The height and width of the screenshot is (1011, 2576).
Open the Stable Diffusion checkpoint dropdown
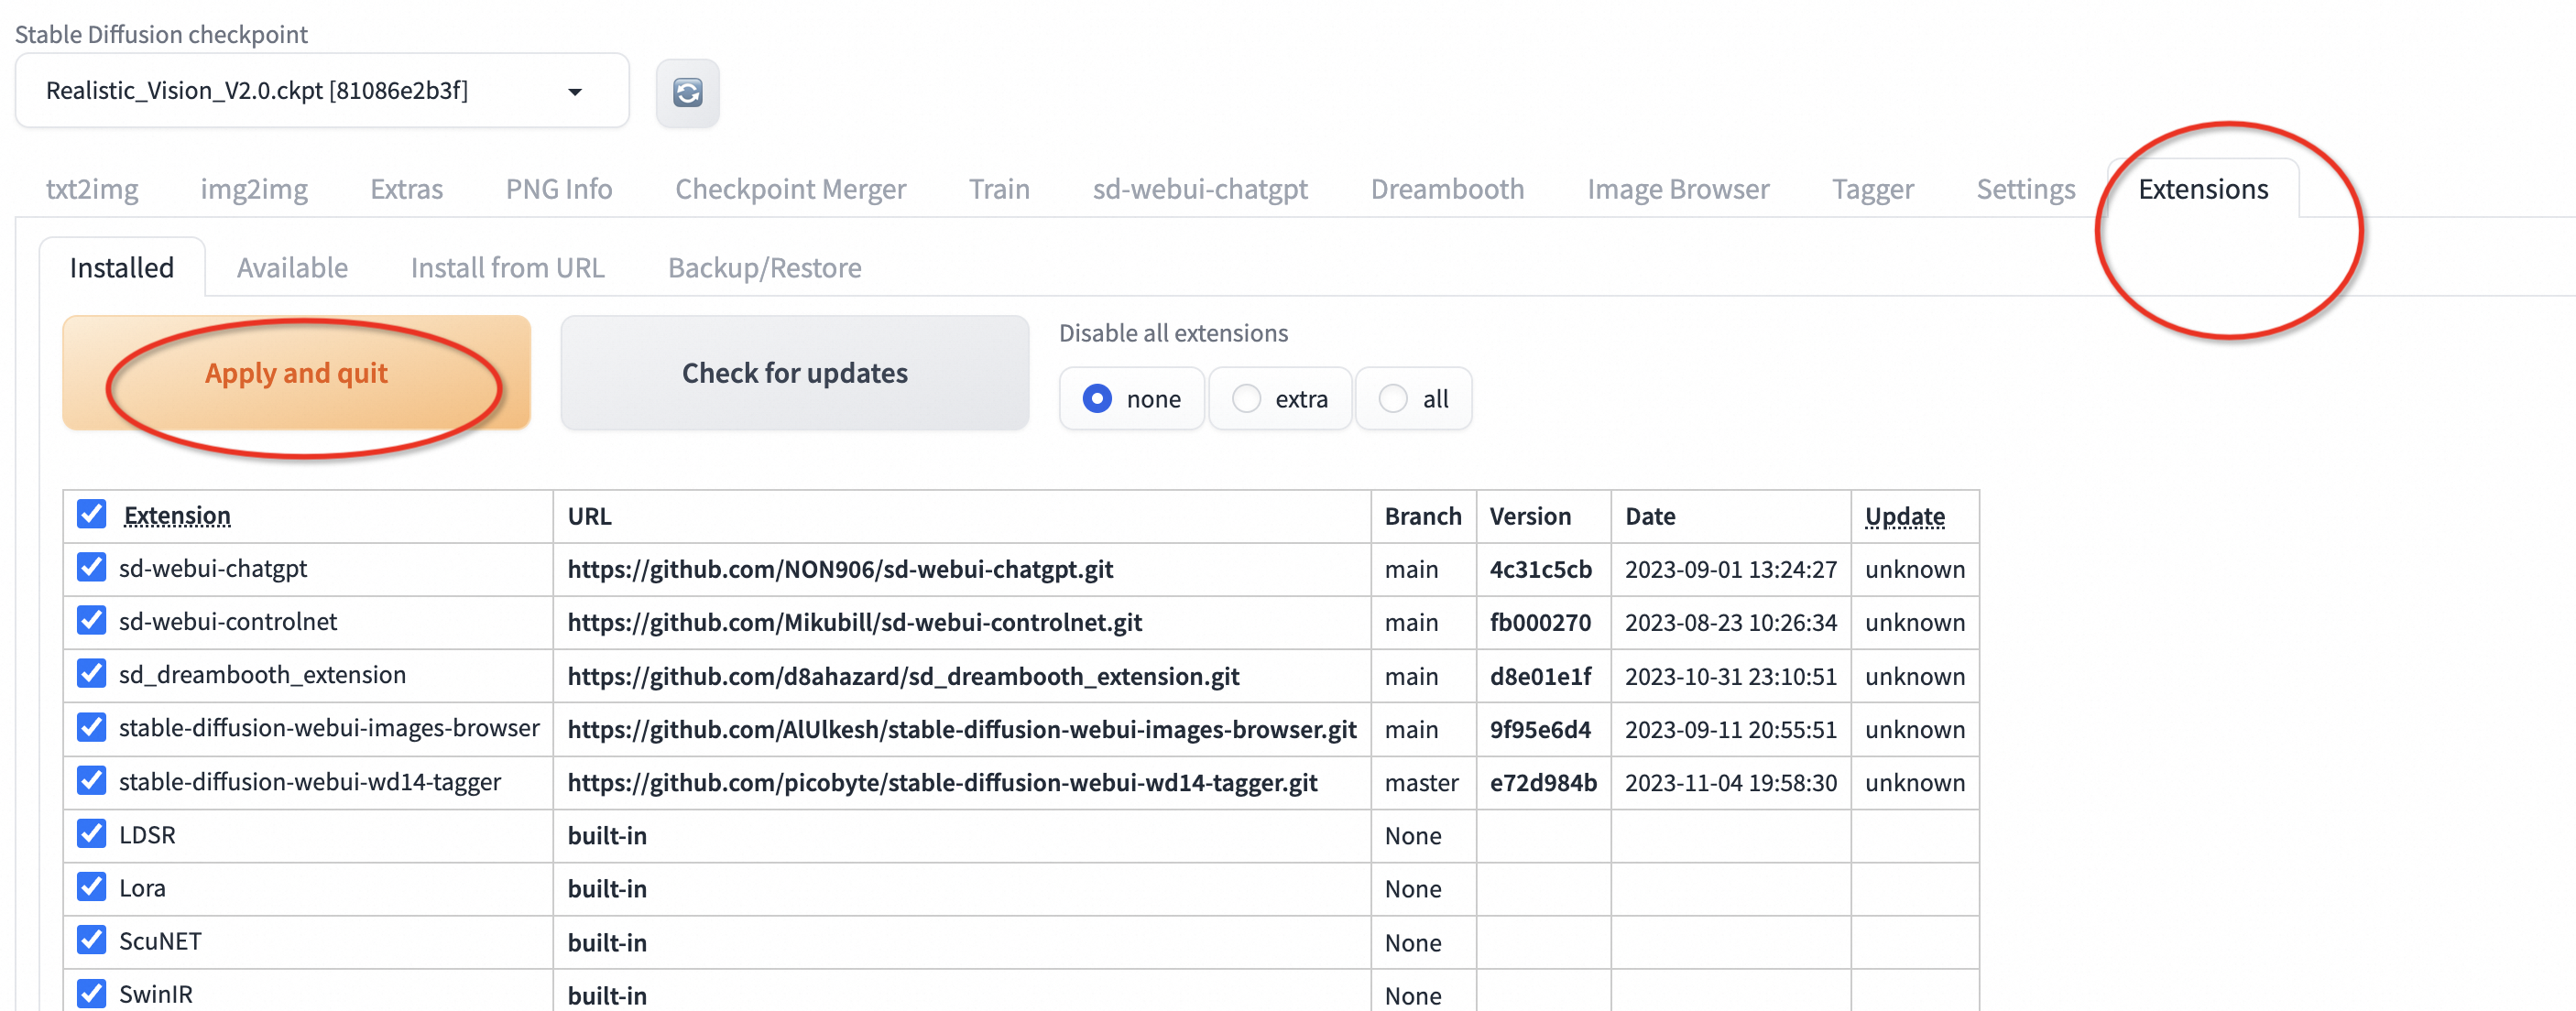click(x=321, y=91)
